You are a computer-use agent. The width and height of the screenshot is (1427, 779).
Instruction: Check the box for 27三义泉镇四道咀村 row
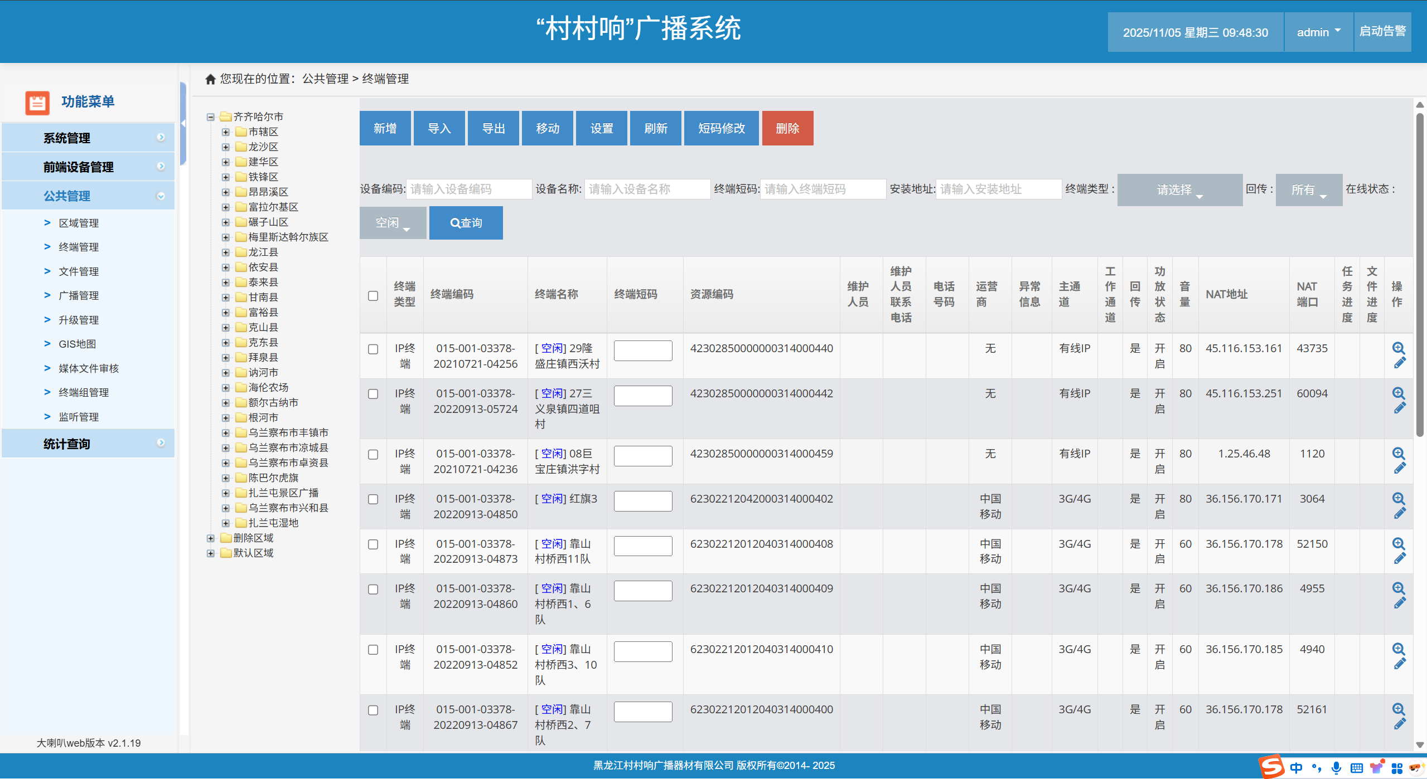(x=373, y=394)
